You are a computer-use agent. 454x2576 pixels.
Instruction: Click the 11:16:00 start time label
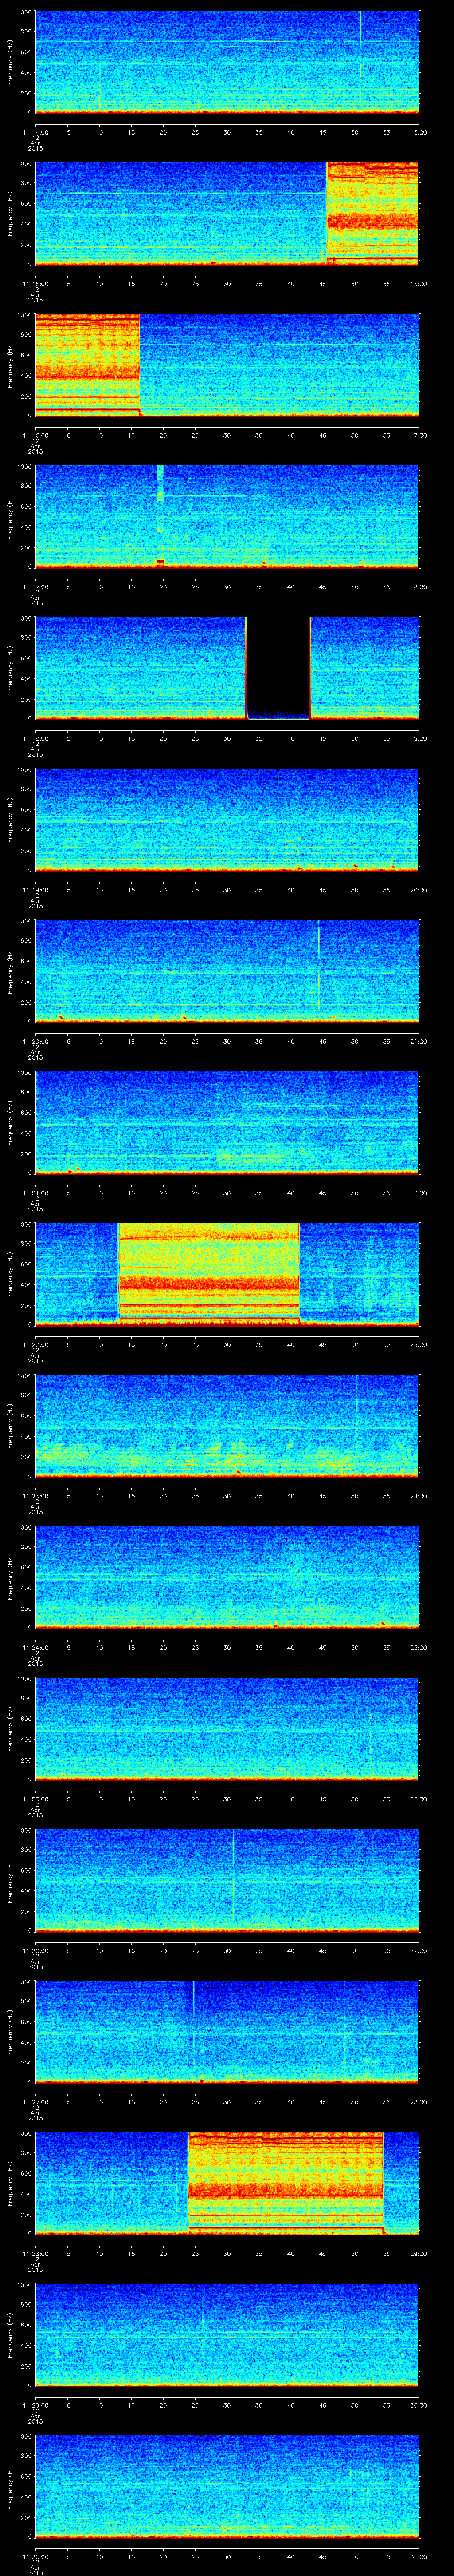pyautogui.click(x=36, y=435)
